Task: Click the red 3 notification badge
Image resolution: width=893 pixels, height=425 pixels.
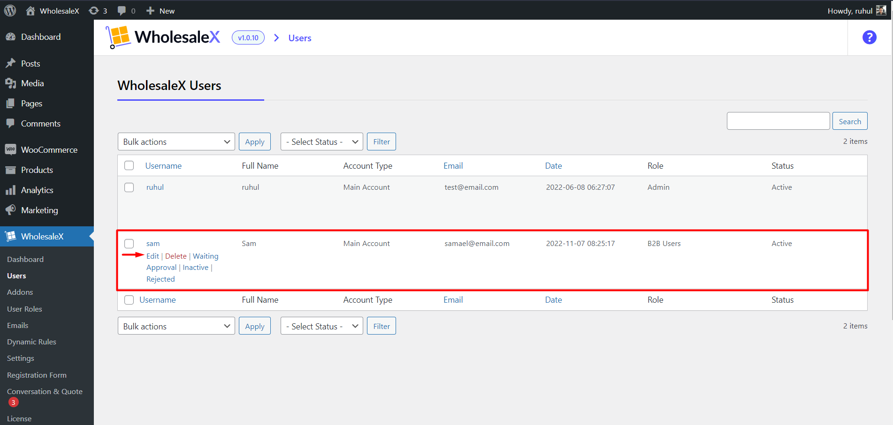Action: (x=13, y=403)
